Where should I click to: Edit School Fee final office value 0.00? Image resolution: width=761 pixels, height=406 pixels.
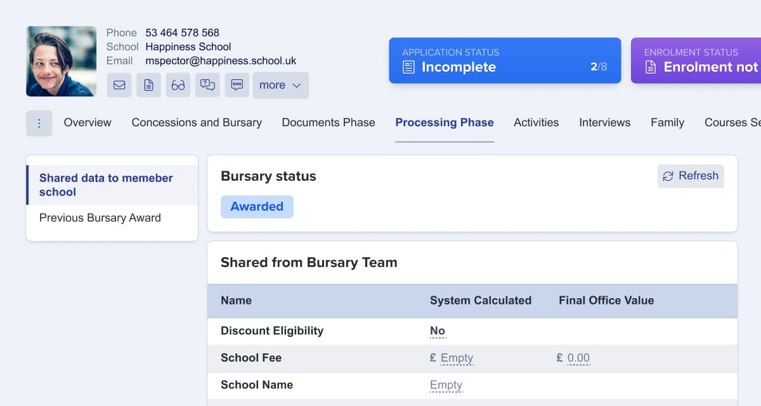[578, 358]
